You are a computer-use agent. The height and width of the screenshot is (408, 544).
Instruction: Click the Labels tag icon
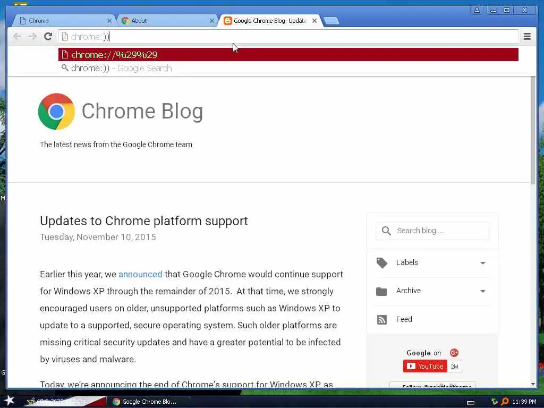[381, 263]
